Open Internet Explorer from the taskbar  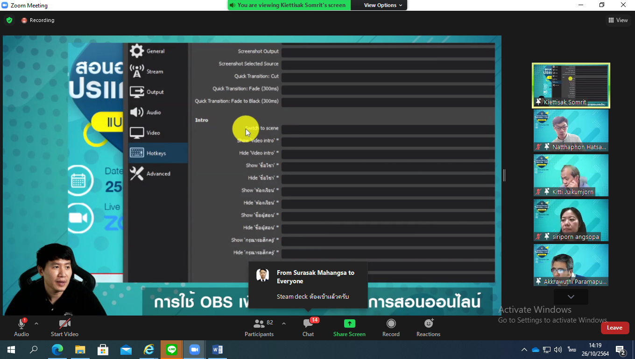[x=149, y=350]
